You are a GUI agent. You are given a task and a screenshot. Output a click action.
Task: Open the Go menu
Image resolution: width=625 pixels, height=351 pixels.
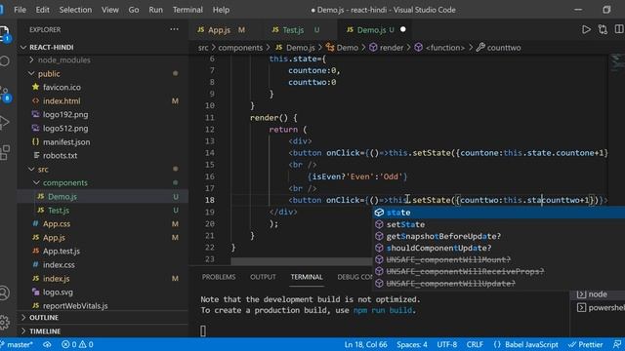point(134,10)
